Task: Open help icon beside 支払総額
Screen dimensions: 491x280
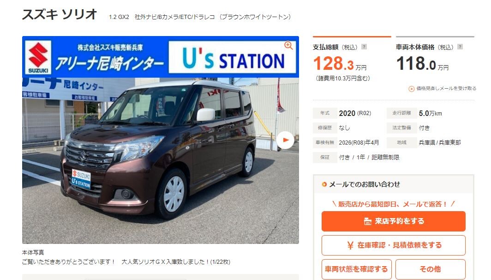Action: point(364,47)
